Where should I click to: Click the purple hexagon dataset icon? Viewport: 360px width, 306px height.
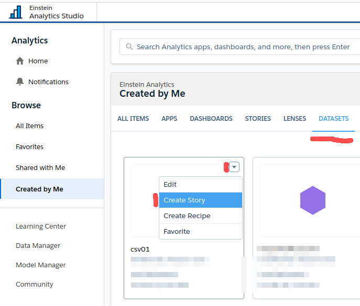click(x=313, y=200)
